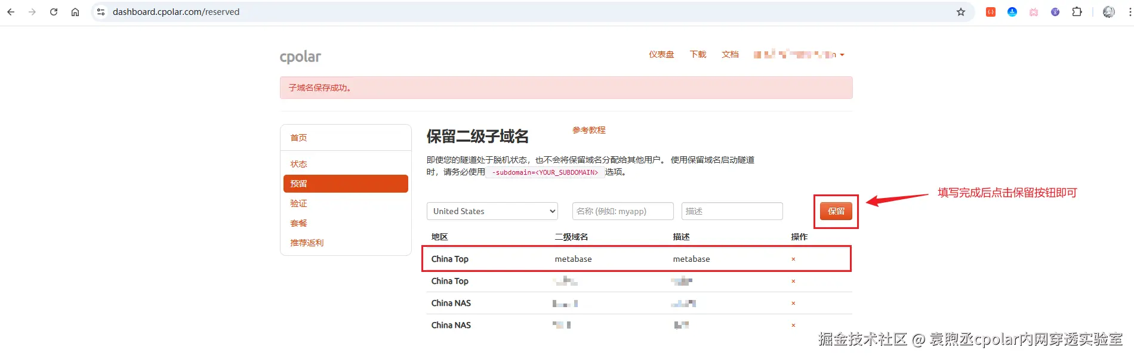The width and height of the screenshot is (1134, 359).
Task: Open the purple round extension icon
Action: click(1055, 12)
